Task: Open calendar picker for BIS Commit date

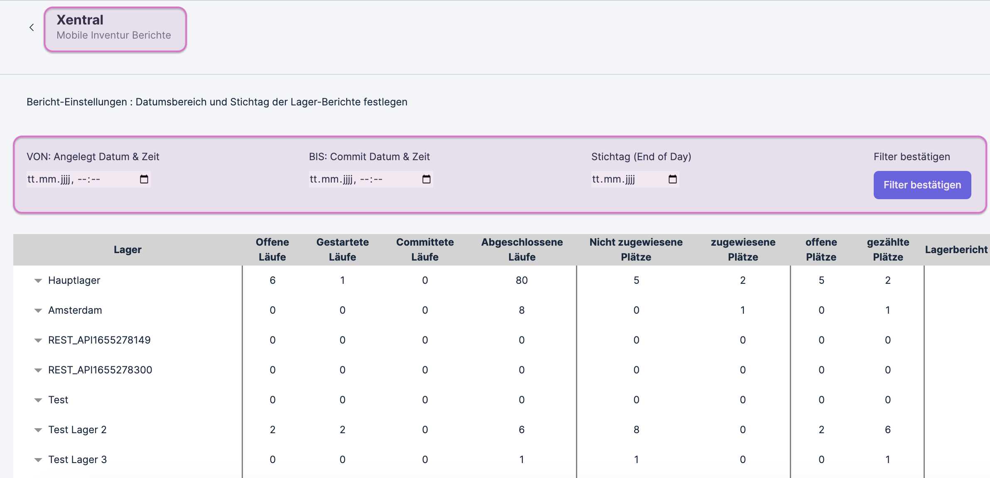Action: [426, 179]
